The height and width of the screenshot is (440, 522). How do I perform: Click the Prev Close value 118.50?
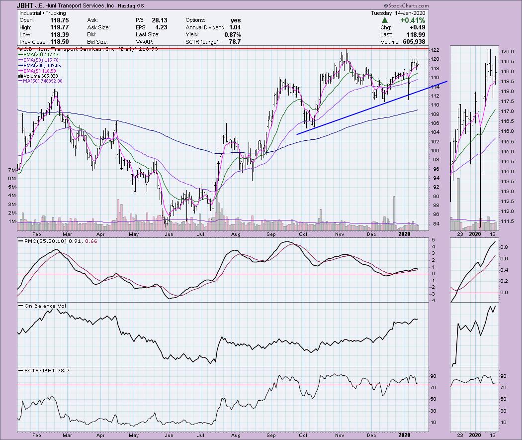[x=59, y=42]
